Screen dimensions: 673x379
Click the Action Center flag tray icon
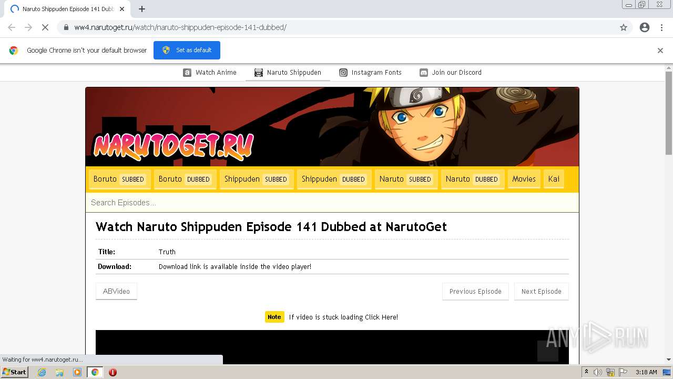click(622, 372)
